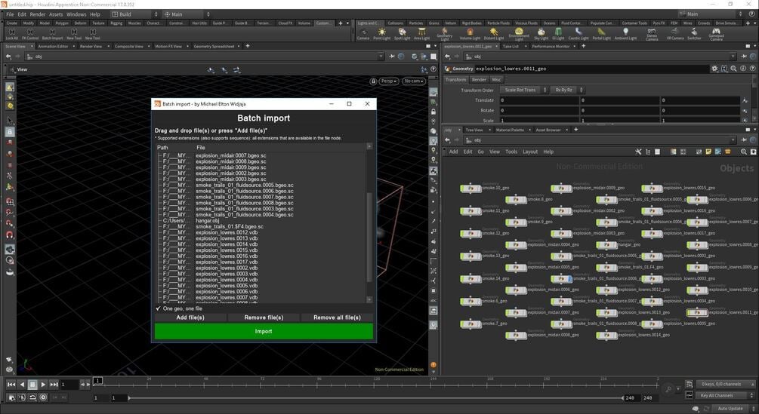Image resolution: width=759 pixels, height=414 pixels.
Task: Click the parameter pane search icon
Action: 734,69
